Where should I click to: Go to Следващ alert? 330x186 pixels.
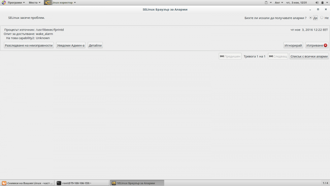tap(278, 56)
